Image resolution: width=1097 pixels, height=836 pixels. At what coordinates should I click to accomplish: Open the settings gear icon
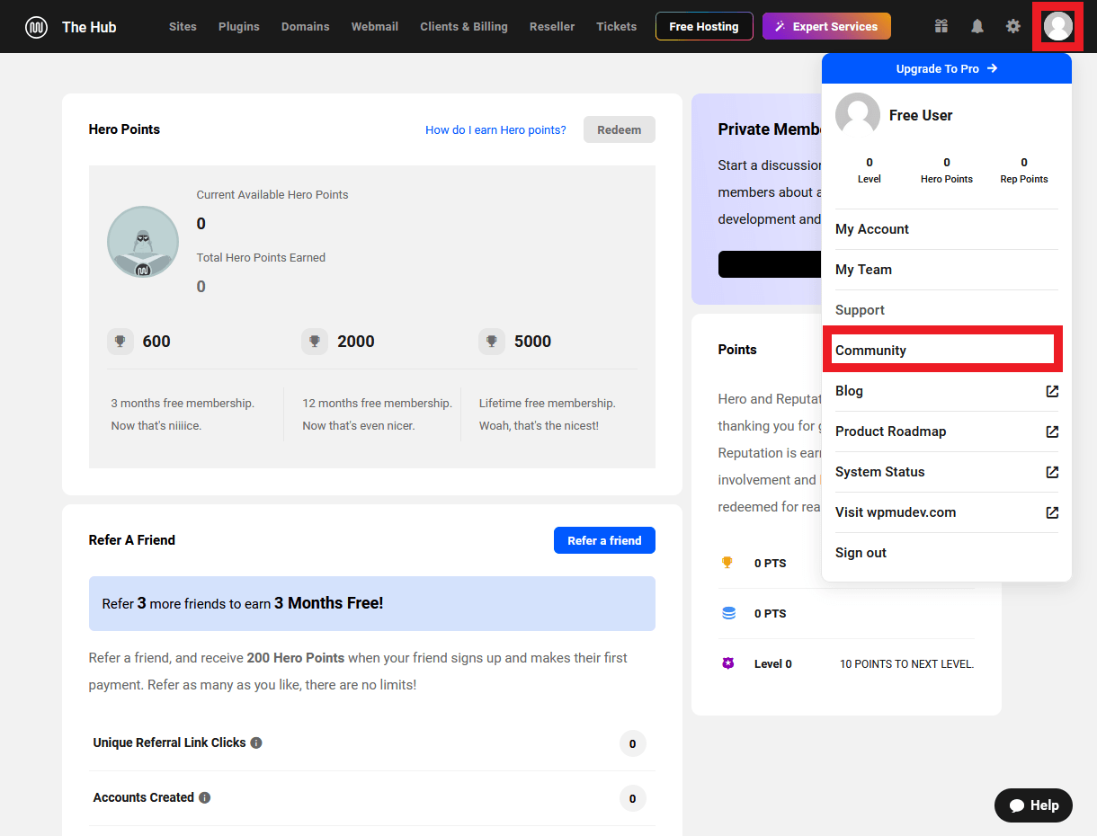(x=1013, y=26)
